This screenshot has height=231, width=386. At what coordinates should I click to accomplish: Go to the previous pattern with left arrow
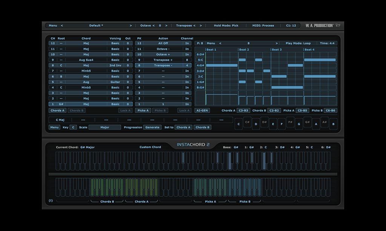pos(220,43)
